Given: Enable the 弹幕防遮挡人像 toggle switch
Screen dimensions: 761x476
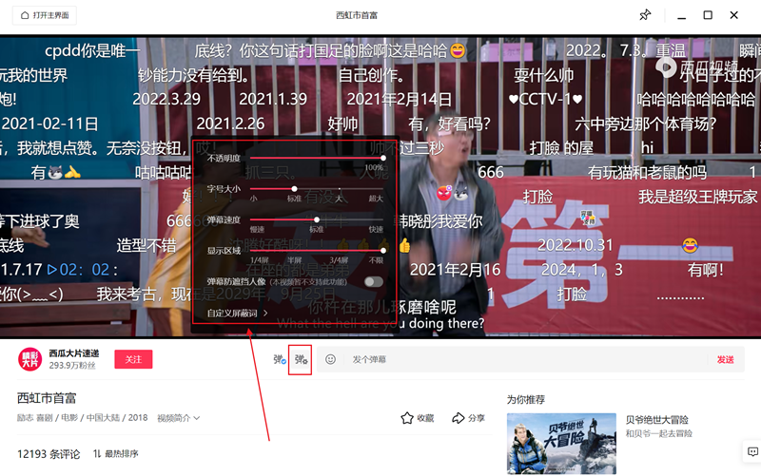Looking at the screenshot, I should click(374, 281).
